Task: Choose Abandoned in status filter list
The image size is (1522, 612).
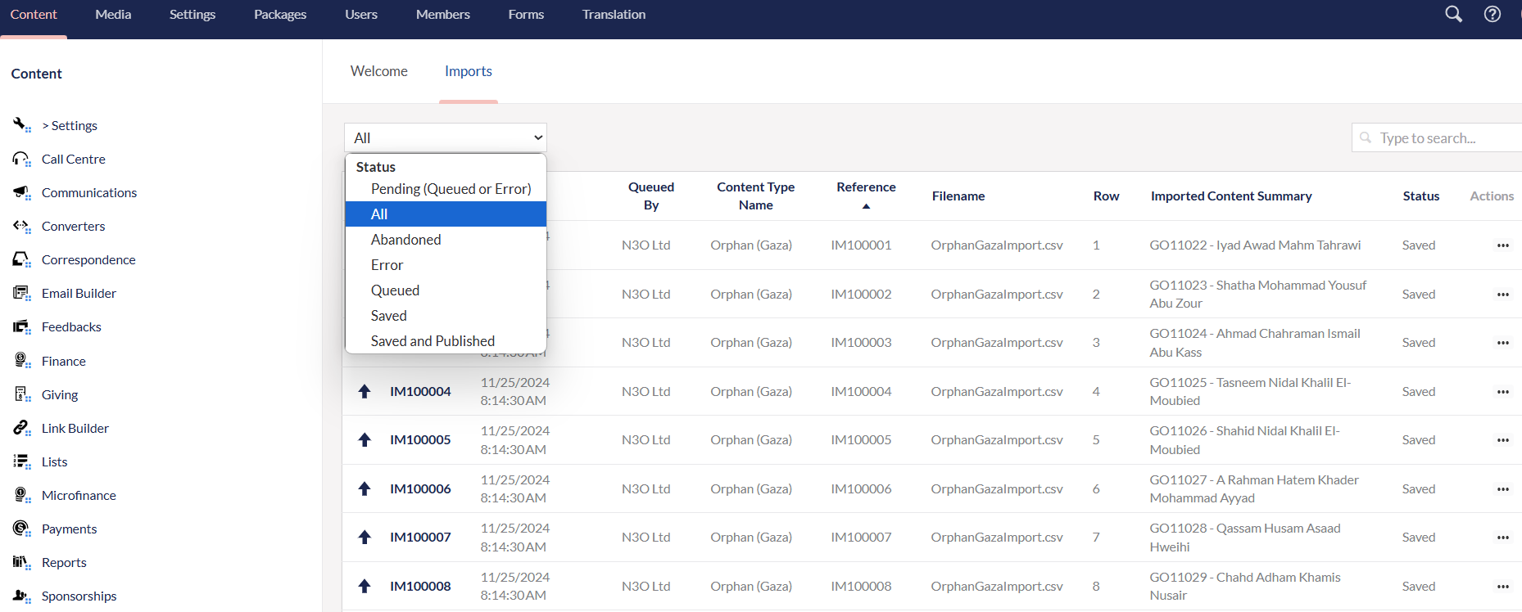Action: pos(446,240)
